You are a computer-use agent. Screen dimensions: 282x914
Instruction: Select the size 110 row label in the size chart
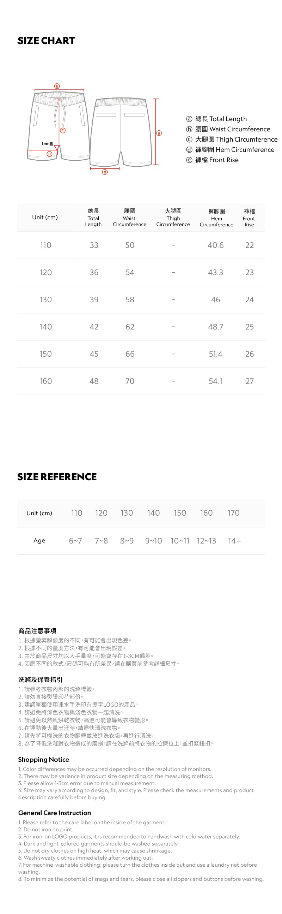pos(46,245)
